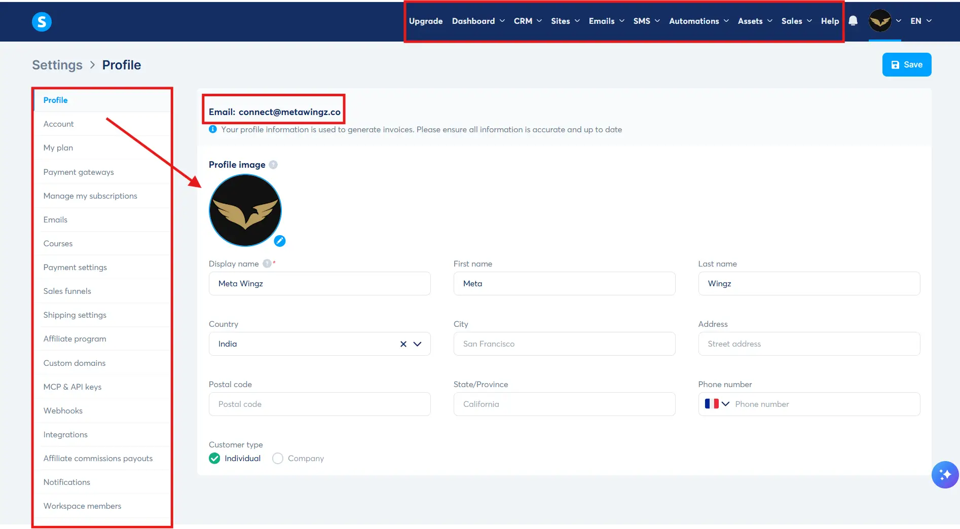Select Company customer type
Image resolution: width=960 pixels, height=529 pixels.
(298, 458)
